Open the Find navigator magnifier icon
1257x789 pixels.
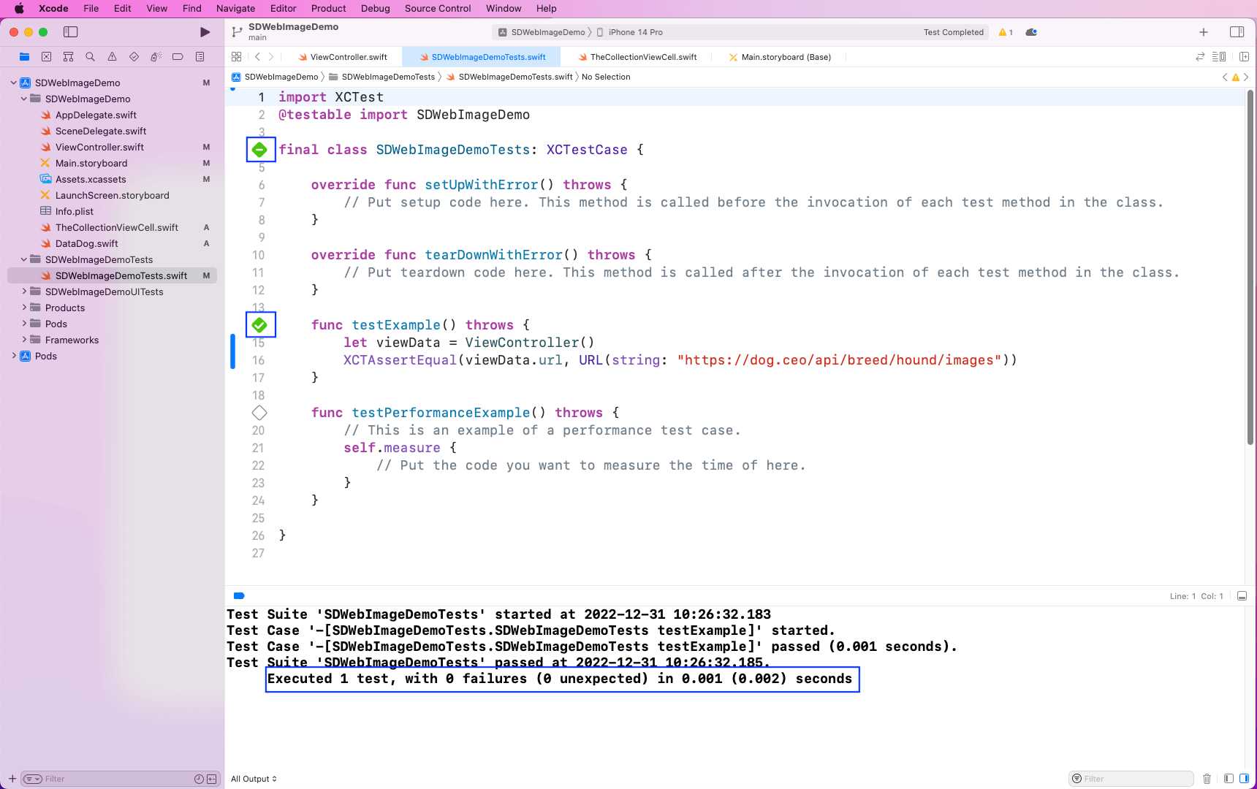coord(90,57)
